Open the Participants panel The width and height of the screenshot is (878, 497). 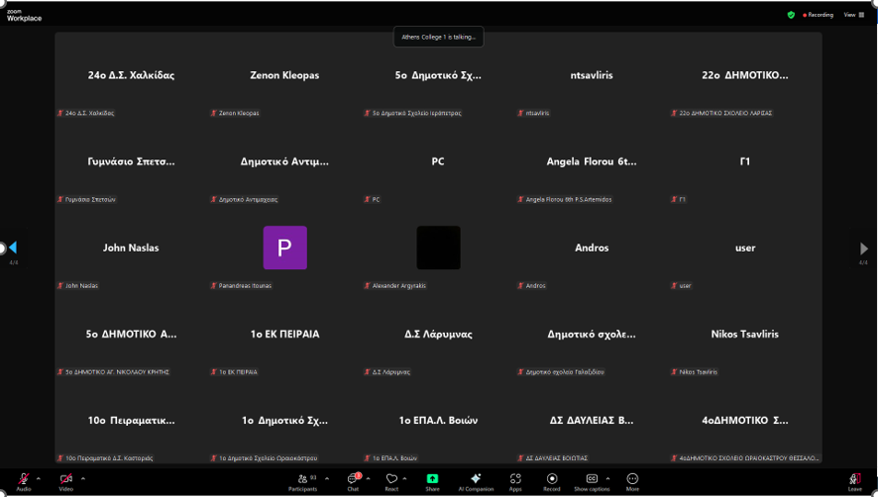tap(303, 480)
